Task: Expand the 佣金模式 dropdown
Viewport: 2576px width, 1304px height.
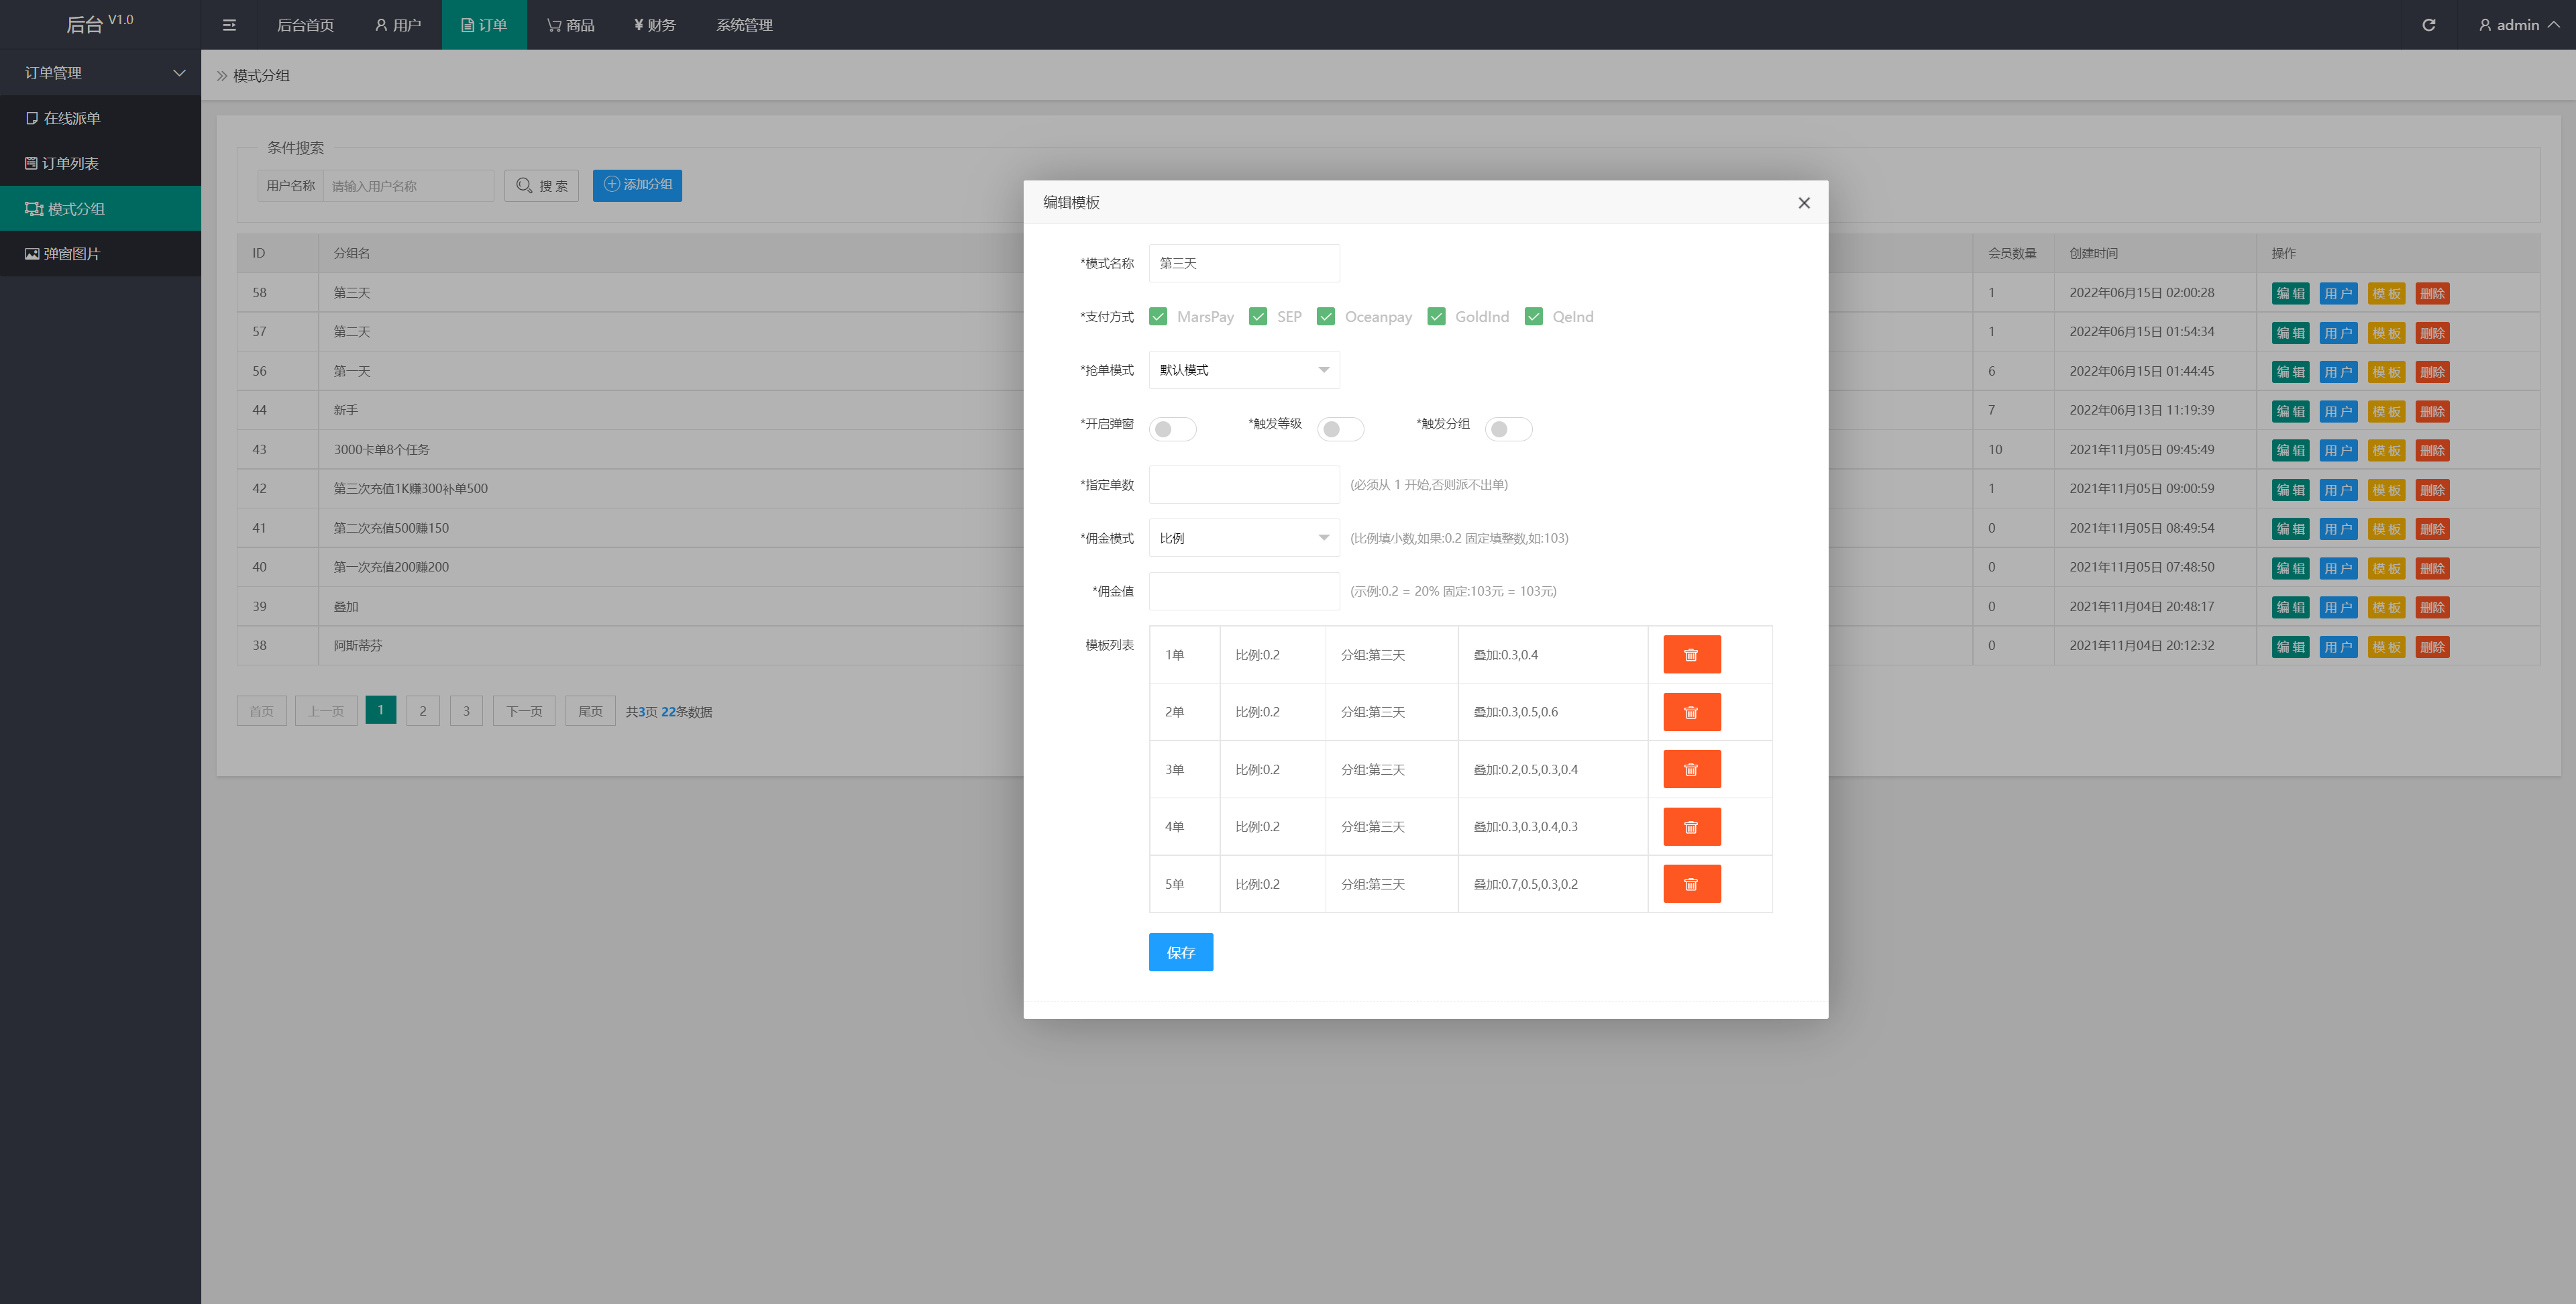Action: point(1243,538)
